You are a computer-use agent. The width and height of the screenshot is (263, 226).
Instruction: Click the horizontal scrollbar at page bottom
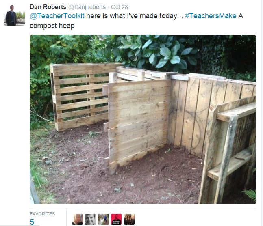coord(20,225)
